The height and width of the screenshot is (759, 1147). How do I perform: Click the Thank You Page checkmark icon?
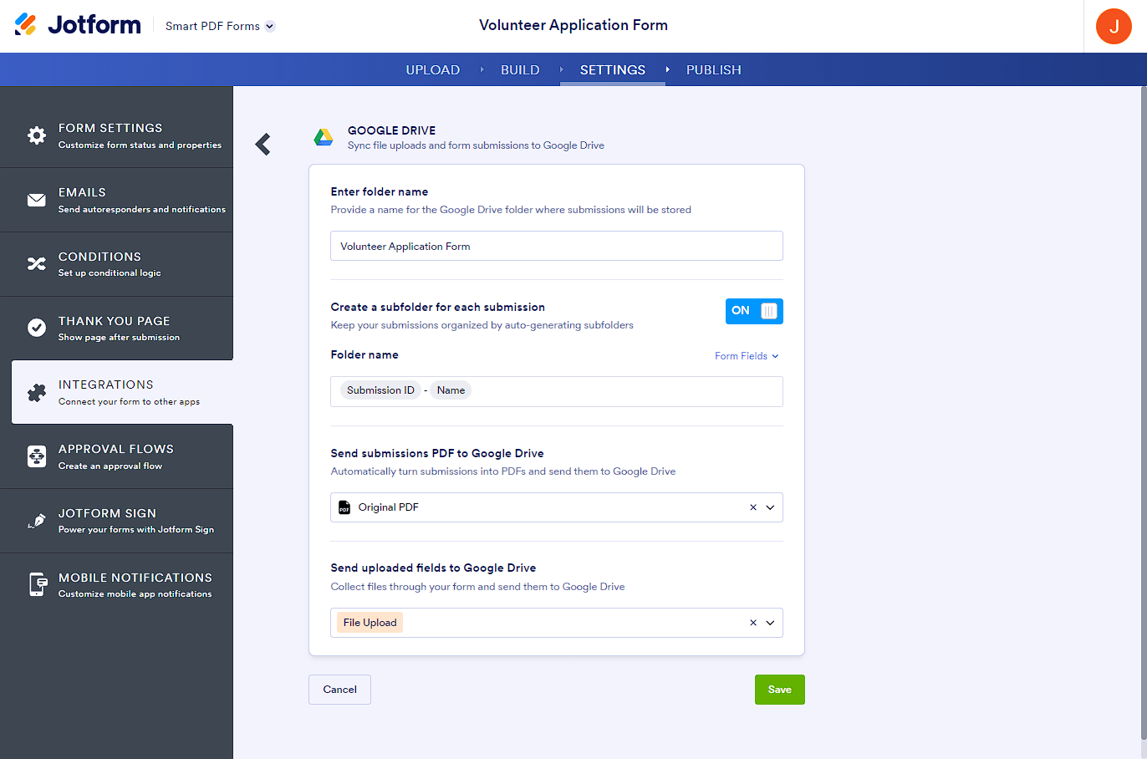(x=37, y=328)
